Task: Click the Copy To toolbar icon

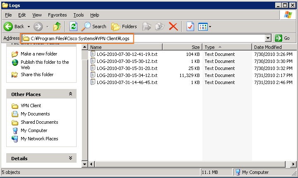Action: [x=160, y=26]
